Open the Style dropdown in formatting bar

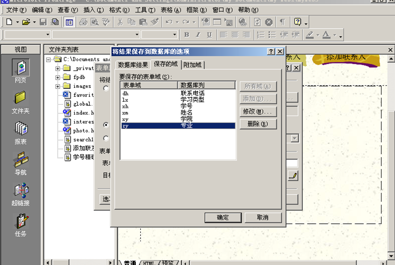tap(48, 35)
